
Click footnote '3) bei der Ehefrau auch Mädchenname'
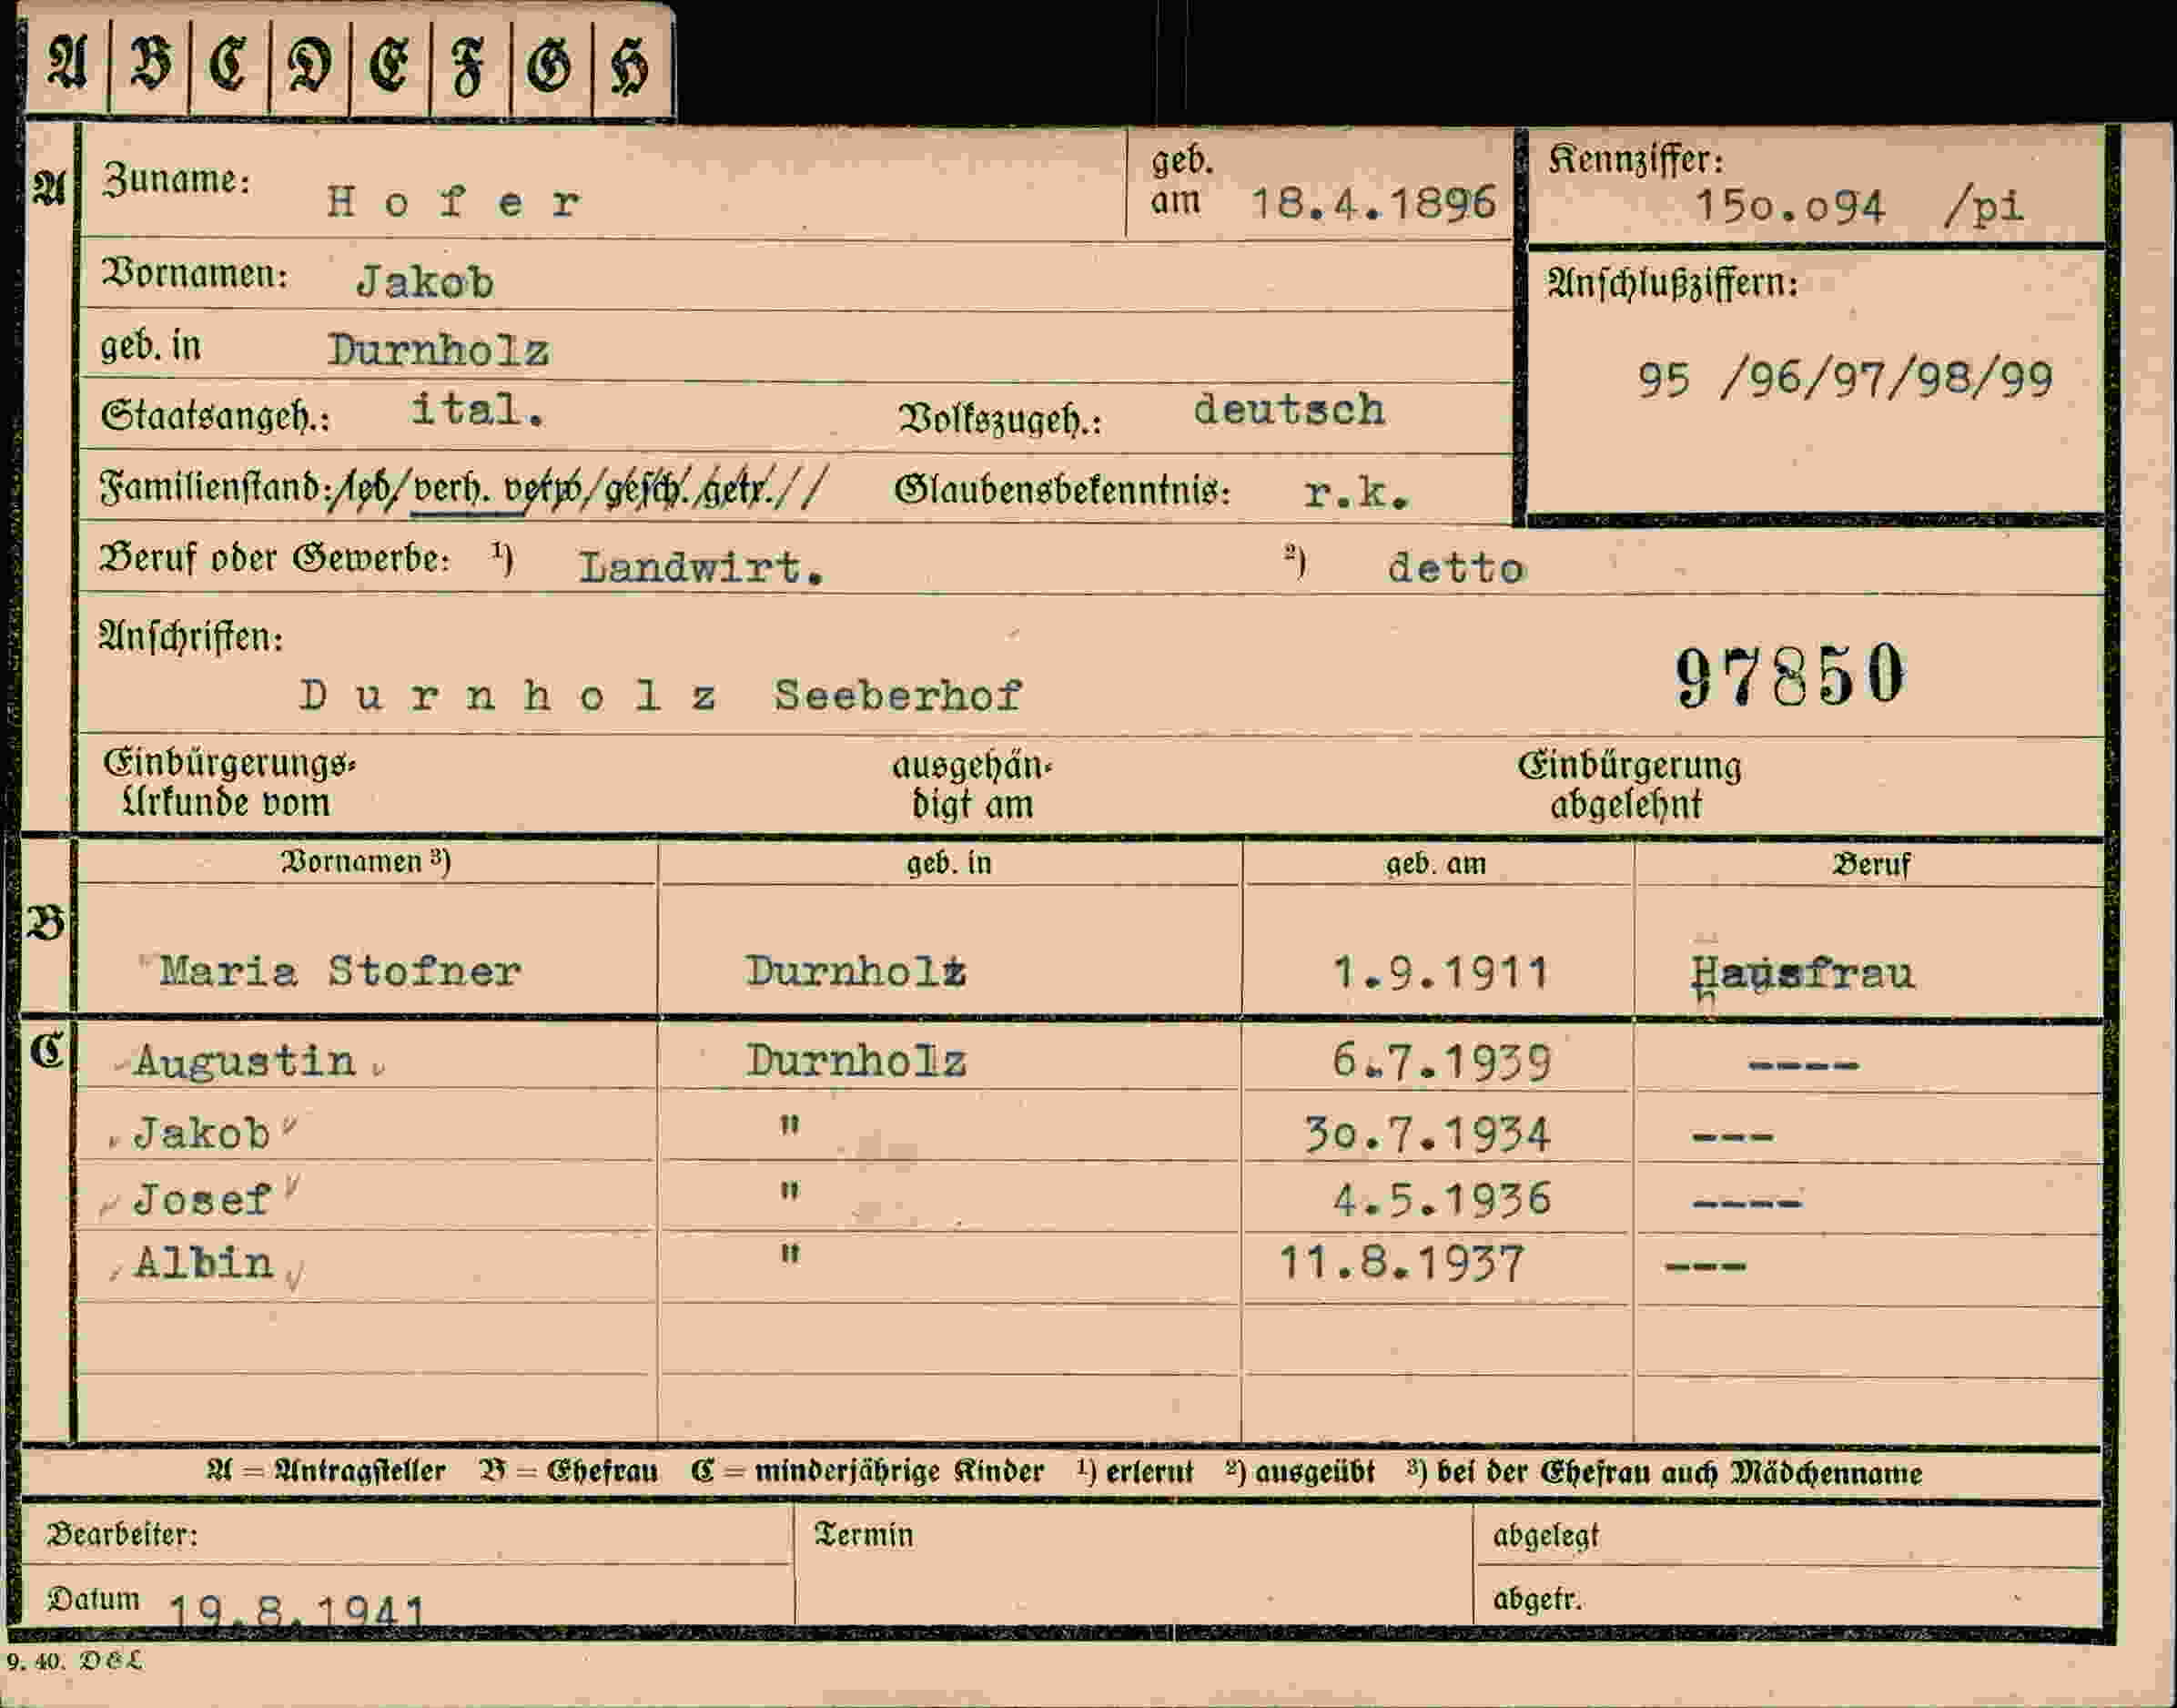(1665, 1473)
